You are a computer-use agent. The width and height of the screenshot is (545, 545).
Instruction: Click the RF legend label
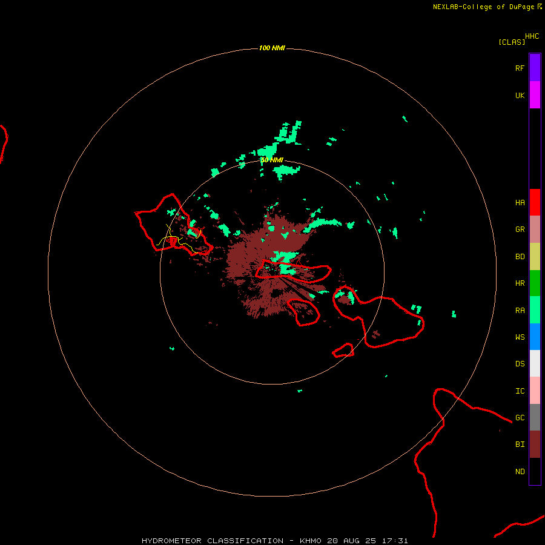[x=520, y=68]
